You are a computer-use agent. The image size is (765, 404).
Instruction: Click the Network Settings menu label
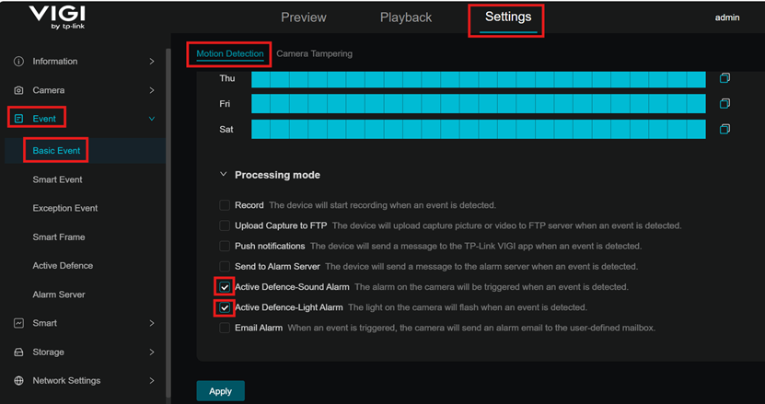coord(66,381)
